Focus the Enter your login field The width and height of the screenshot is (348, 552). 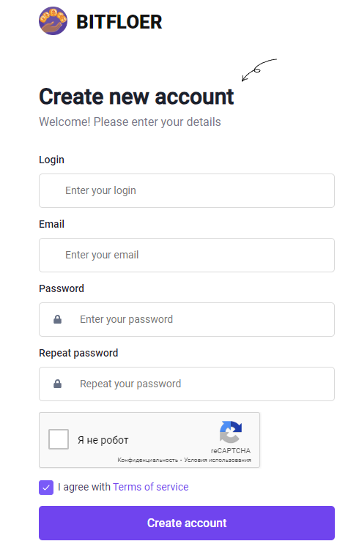tap(187, 190)
